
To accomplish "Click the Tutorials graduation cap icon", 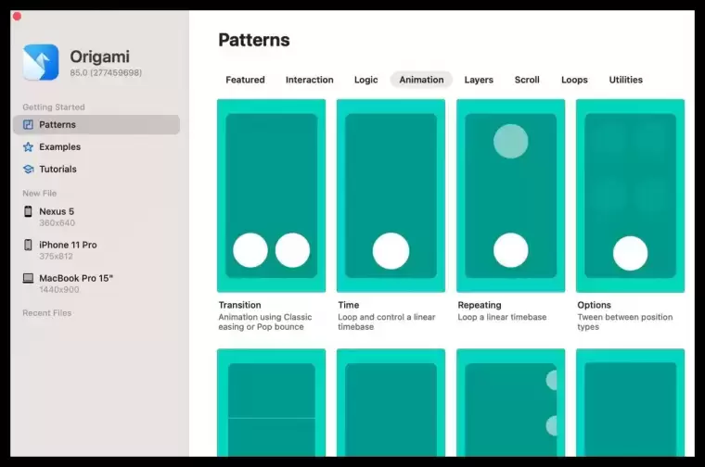I will pos(29,170).
